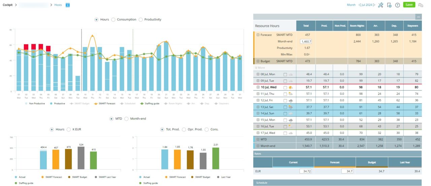Click weather icon for 12 Jul, Fri
Screen dimensions: 431x186
[290, 101]
